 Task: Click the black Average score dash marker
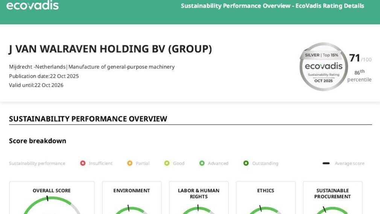(x=326, y=163)
